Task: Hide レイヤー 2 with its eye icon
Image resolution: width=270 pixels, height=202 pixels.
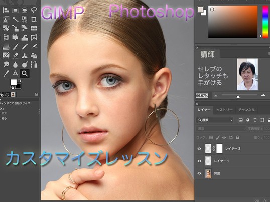Action: [199, 149]
